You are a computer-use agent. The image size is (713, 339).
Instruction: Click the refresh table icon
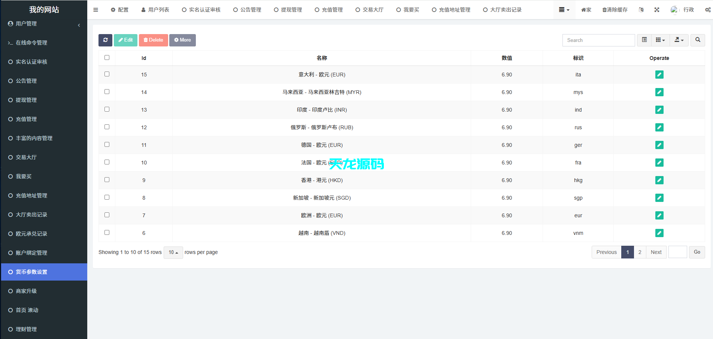coord(105,40)
